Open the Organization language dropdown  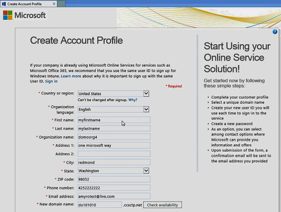coord(146,109)
